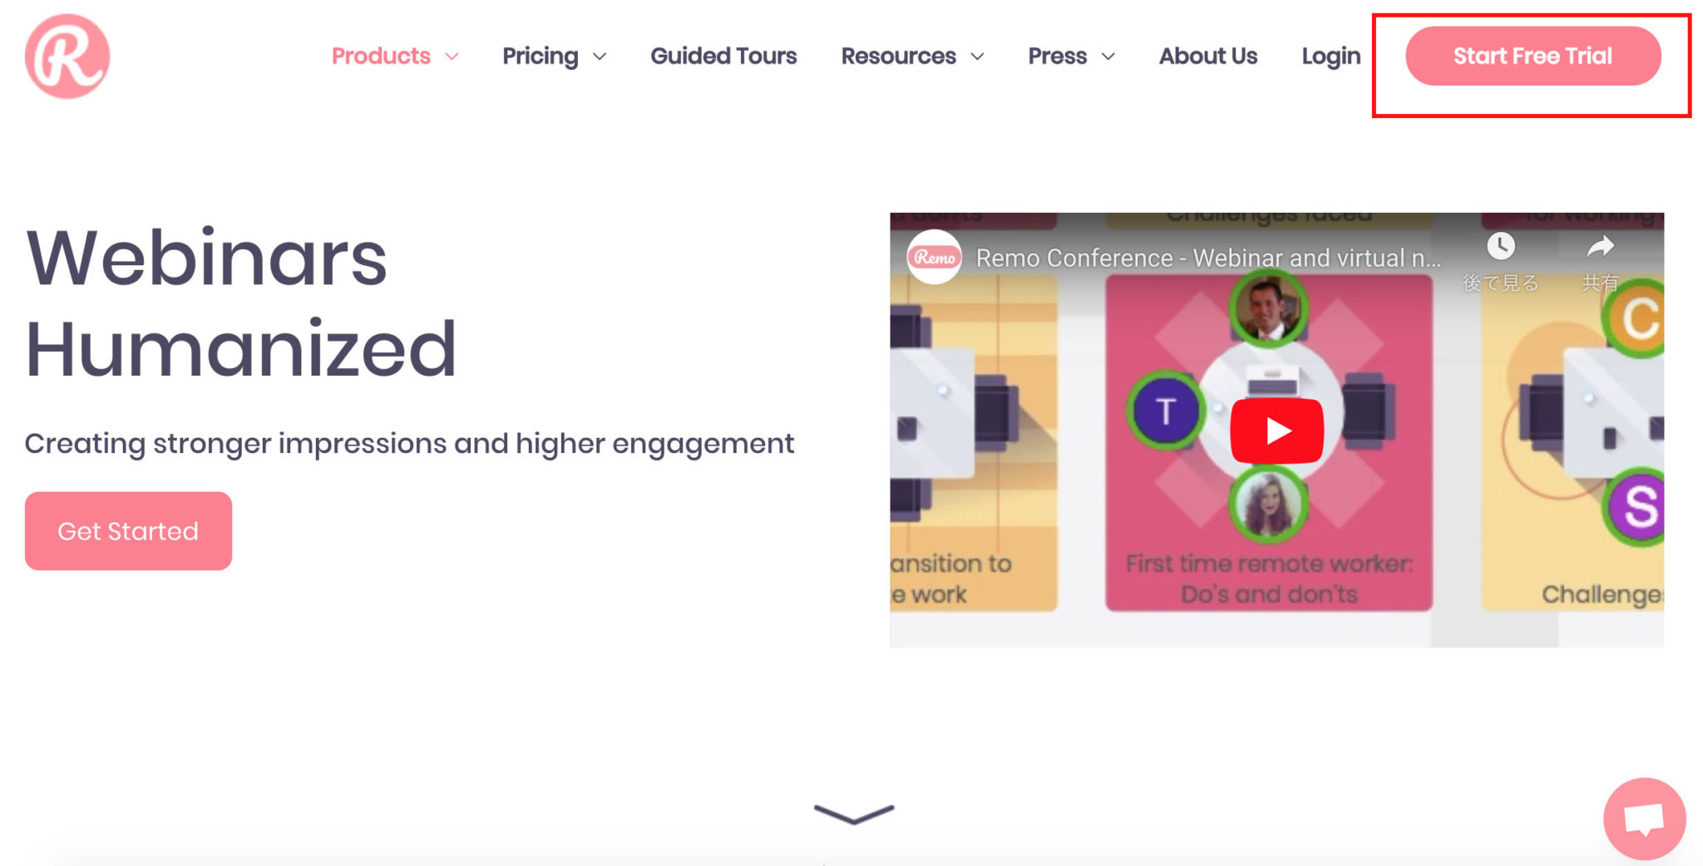
Task: Open the About Us page
Action: (1207, 56)
